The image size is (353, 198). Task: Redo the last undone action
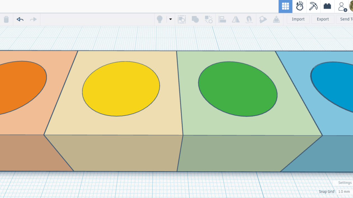[33, 19]
